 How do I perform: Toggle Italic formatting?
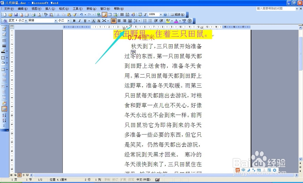coord(79,21)
